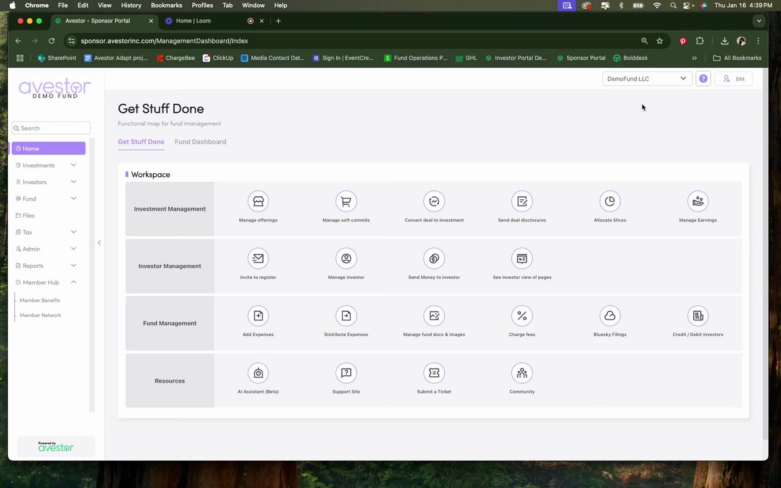Click the purple help question mark icon
Image resolution: width=781 pixels, height=488 pixels.
click(703, 79)
